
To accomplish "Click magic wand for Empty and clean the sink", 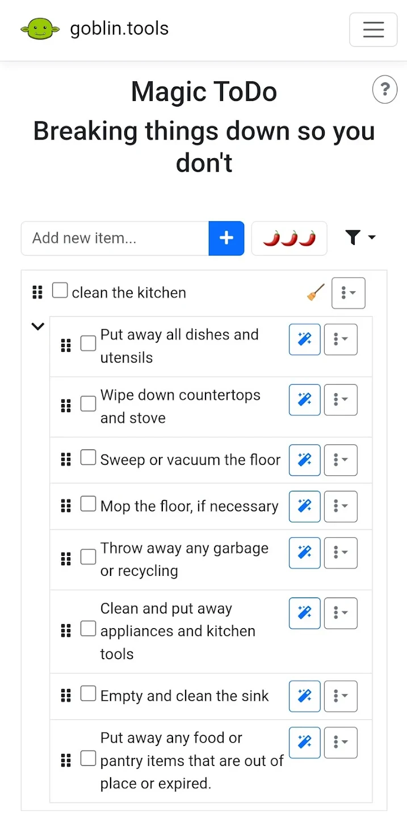I will coord(305,696).
